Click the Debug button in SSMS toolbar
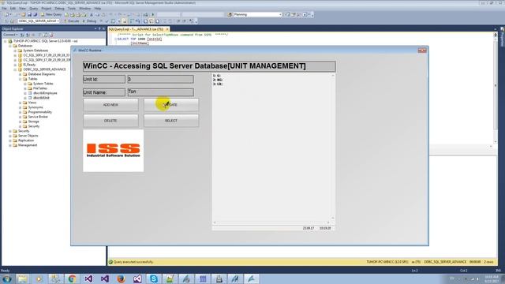The width and height of the screenshot is (505, 284). click(89, 21)
